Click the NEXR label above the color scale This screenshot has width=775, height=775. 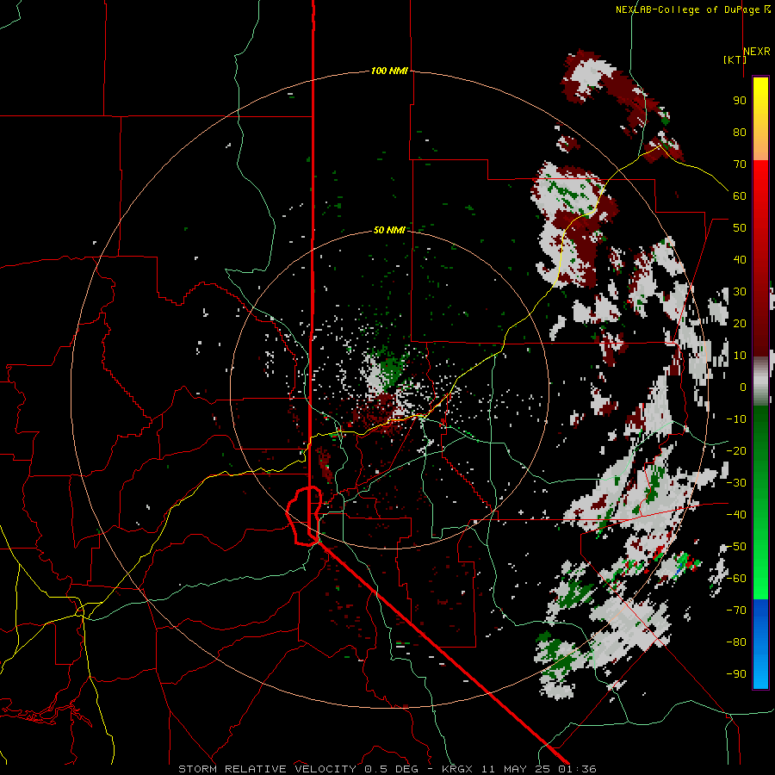[757, 52]
